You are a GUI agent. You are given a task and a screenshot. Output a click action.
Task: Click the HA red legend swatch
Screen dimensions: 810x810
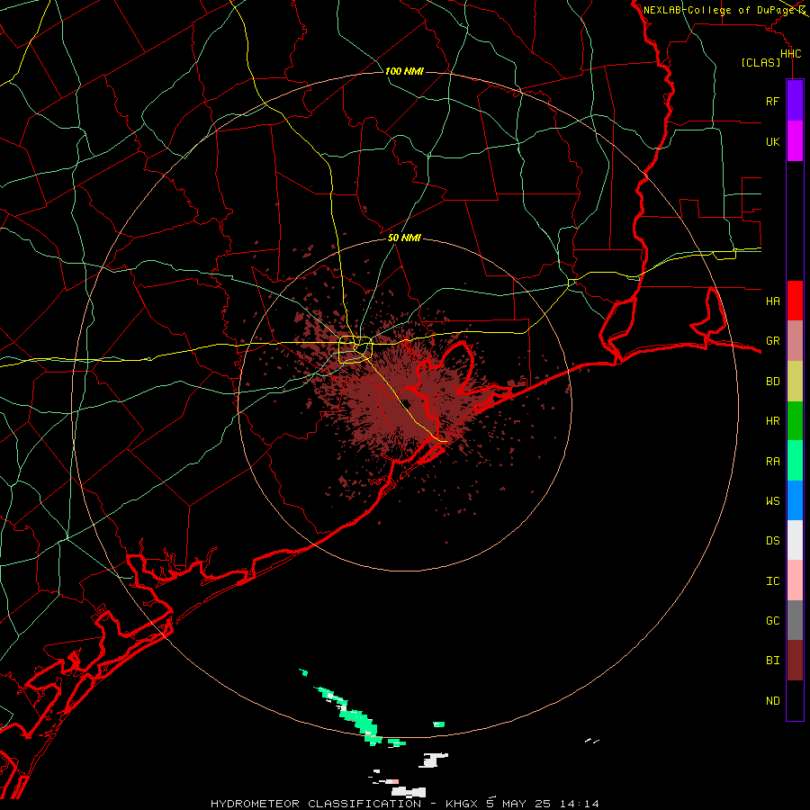795,301
